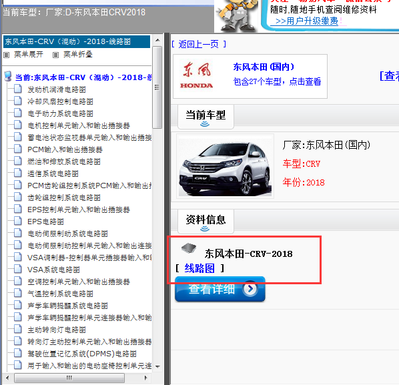
Task: Open 通信系统电路图 tree item
Action: point(53,173)
